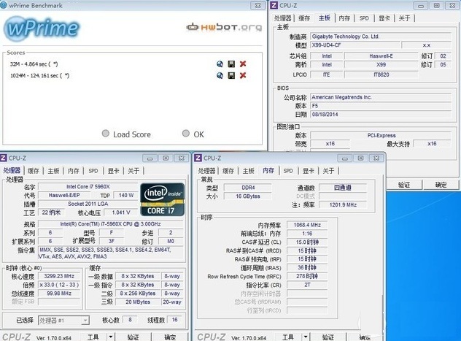Image resolution: width=461 pixels, height=341 pixels.
Task: Click the 20 MBytes level 3 cache value
Action: click(138, 302)
